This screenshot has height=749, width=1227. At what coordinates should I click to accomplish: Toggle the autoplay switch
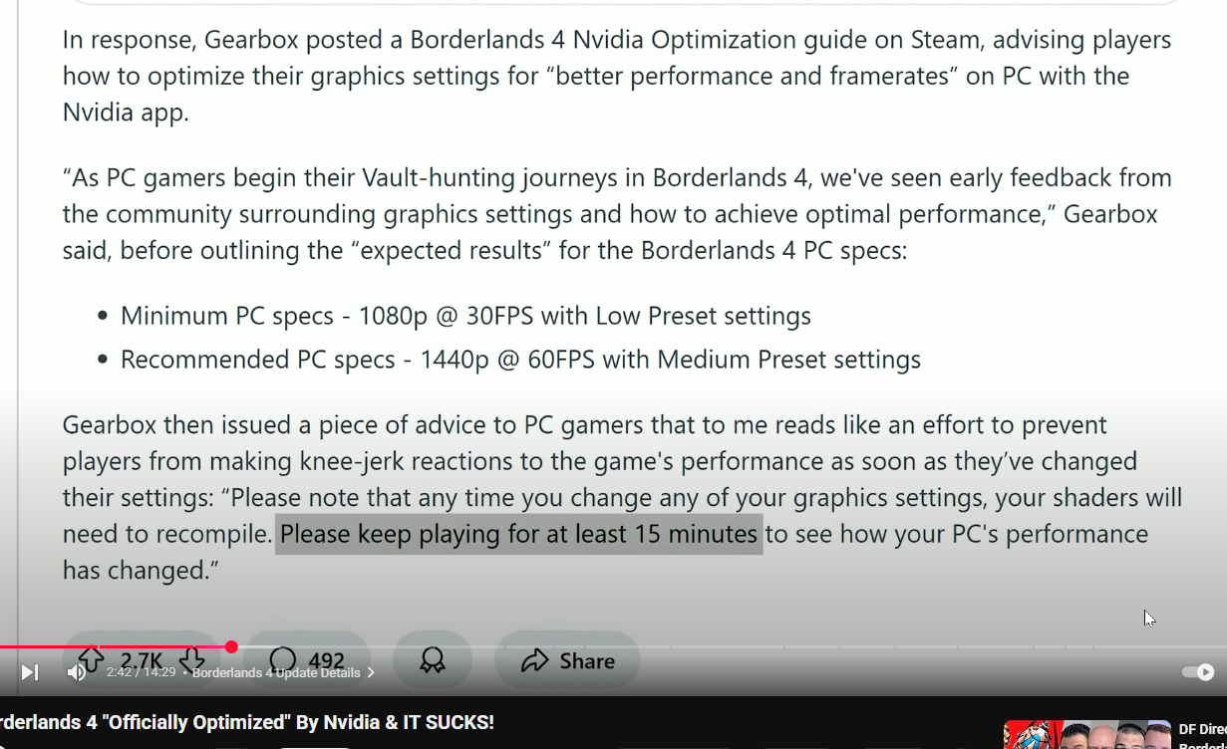click(x=1197, y=672)
